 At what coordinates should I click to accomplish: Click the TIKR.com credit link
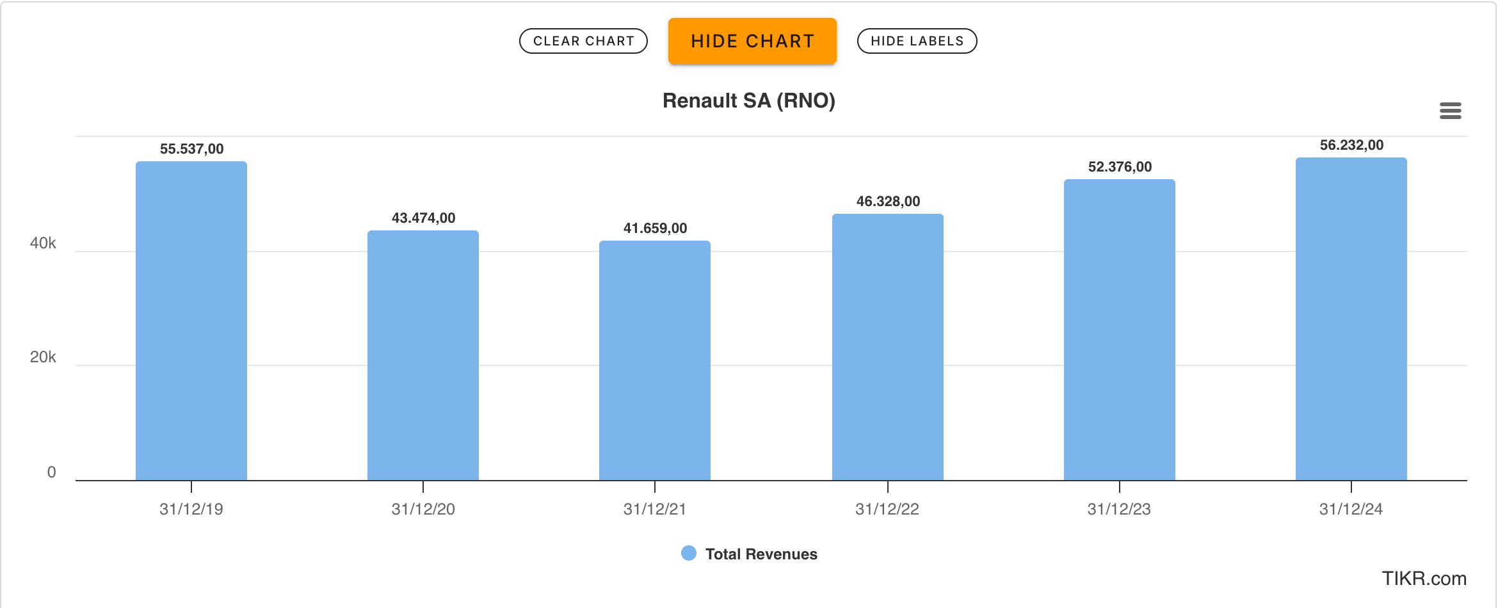pyautogui.click(x=1424, y=579)
